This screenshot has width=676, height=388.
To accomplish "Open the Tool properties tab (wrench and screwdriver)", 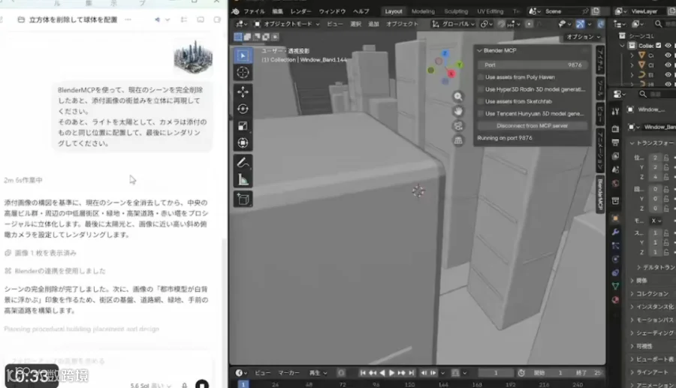I will click(615, 111).
